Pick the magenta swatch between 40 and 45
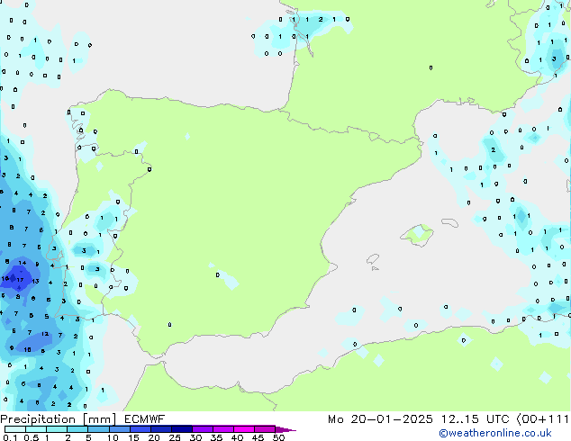This screenshot has height=441, width=571. coord(247,429)
